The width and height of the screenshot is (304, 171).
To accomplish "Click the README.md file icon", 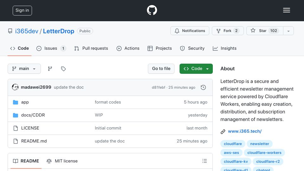I will [16, 141].
